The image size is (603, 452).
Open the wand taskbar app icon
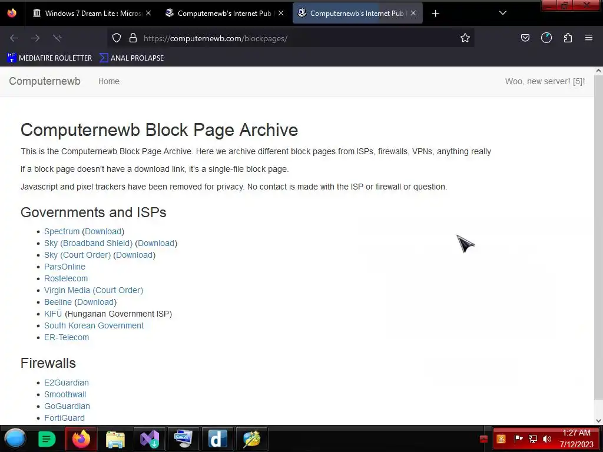tap(251, 439)
